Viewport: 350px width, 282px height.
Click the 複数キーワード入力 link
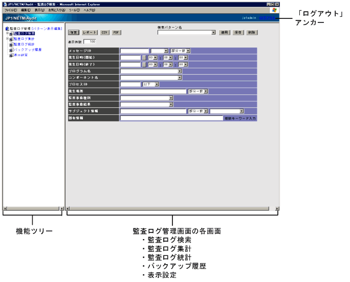click(240, 119)
